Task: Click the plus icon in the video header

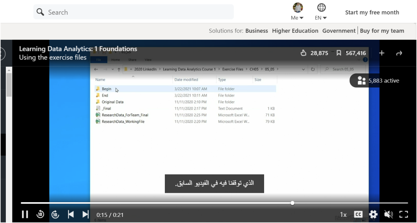Action: tap(381, 53)
